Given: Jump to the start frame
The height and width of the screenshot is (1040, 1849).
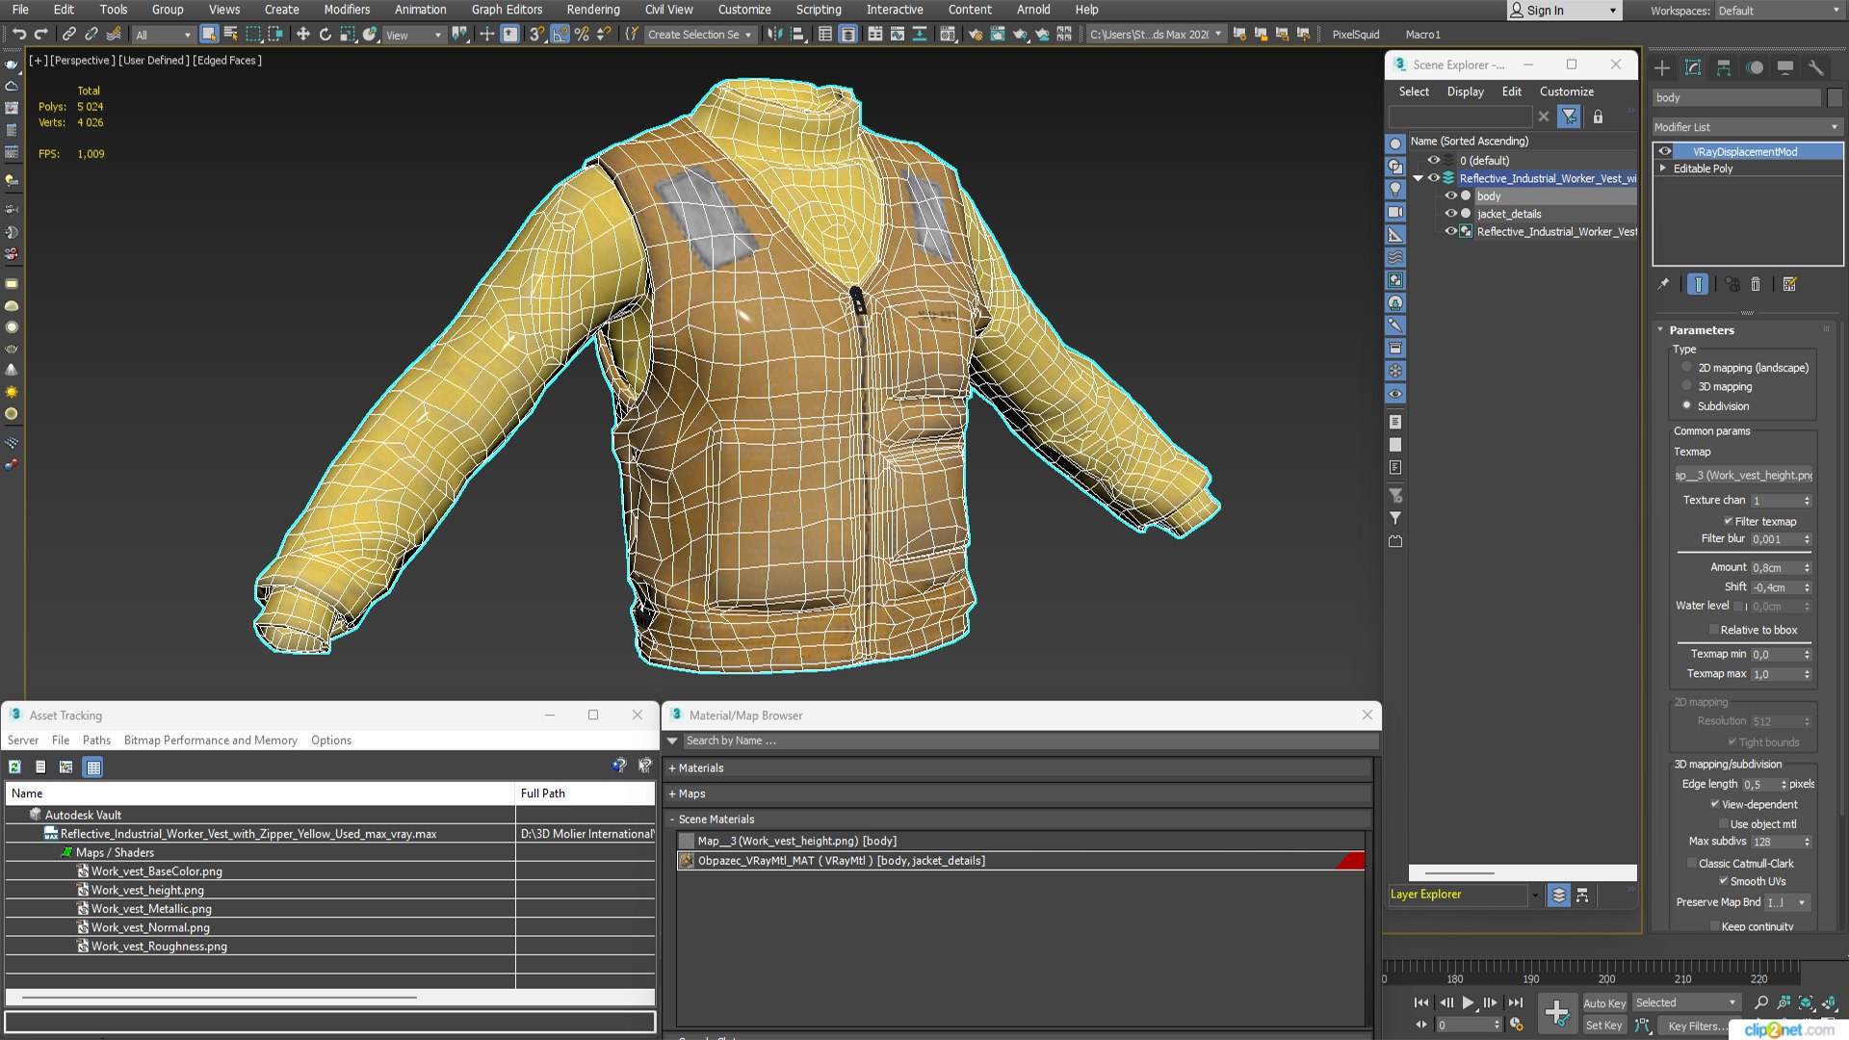Looking at the screenshot, I should click(1421, 1002).
